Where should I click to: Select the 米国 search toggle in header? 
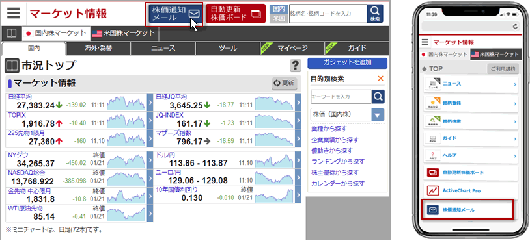(279, 19)
